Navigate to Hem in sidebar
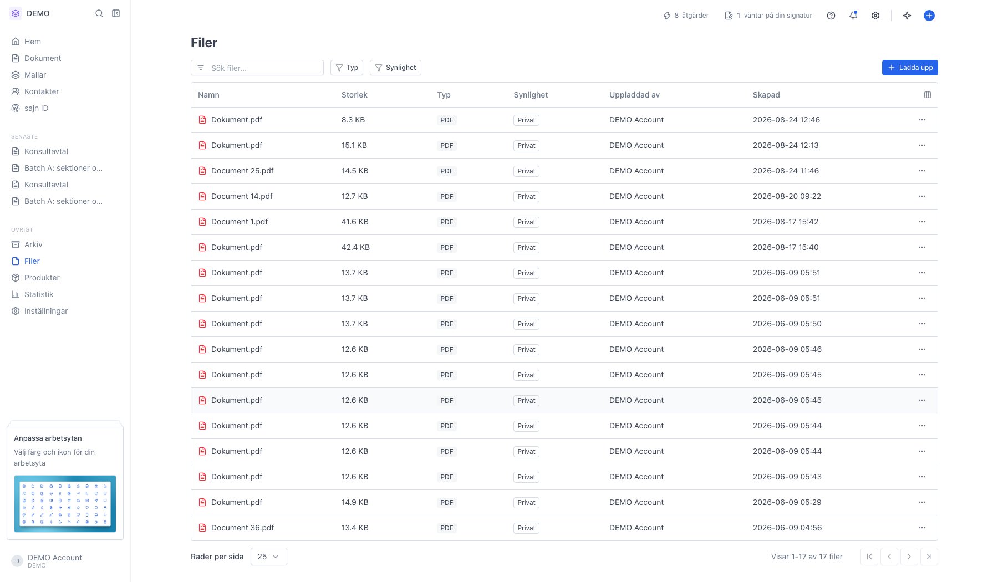Screen dimensions: 998x582 33,42
